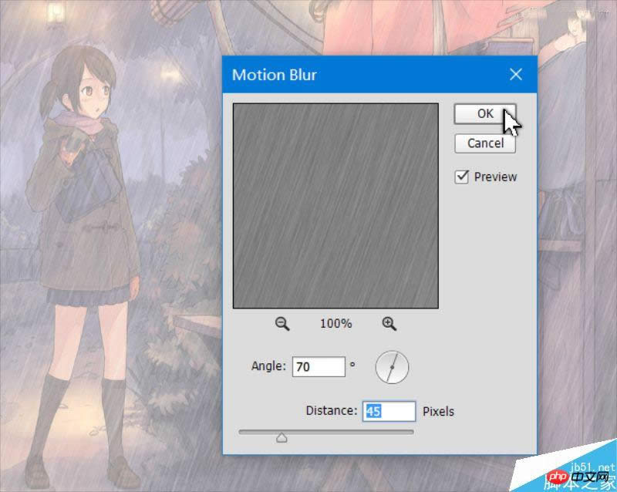Zoom out the blur preview
Viewport: 617px width, 492px height.
[282, 324]
